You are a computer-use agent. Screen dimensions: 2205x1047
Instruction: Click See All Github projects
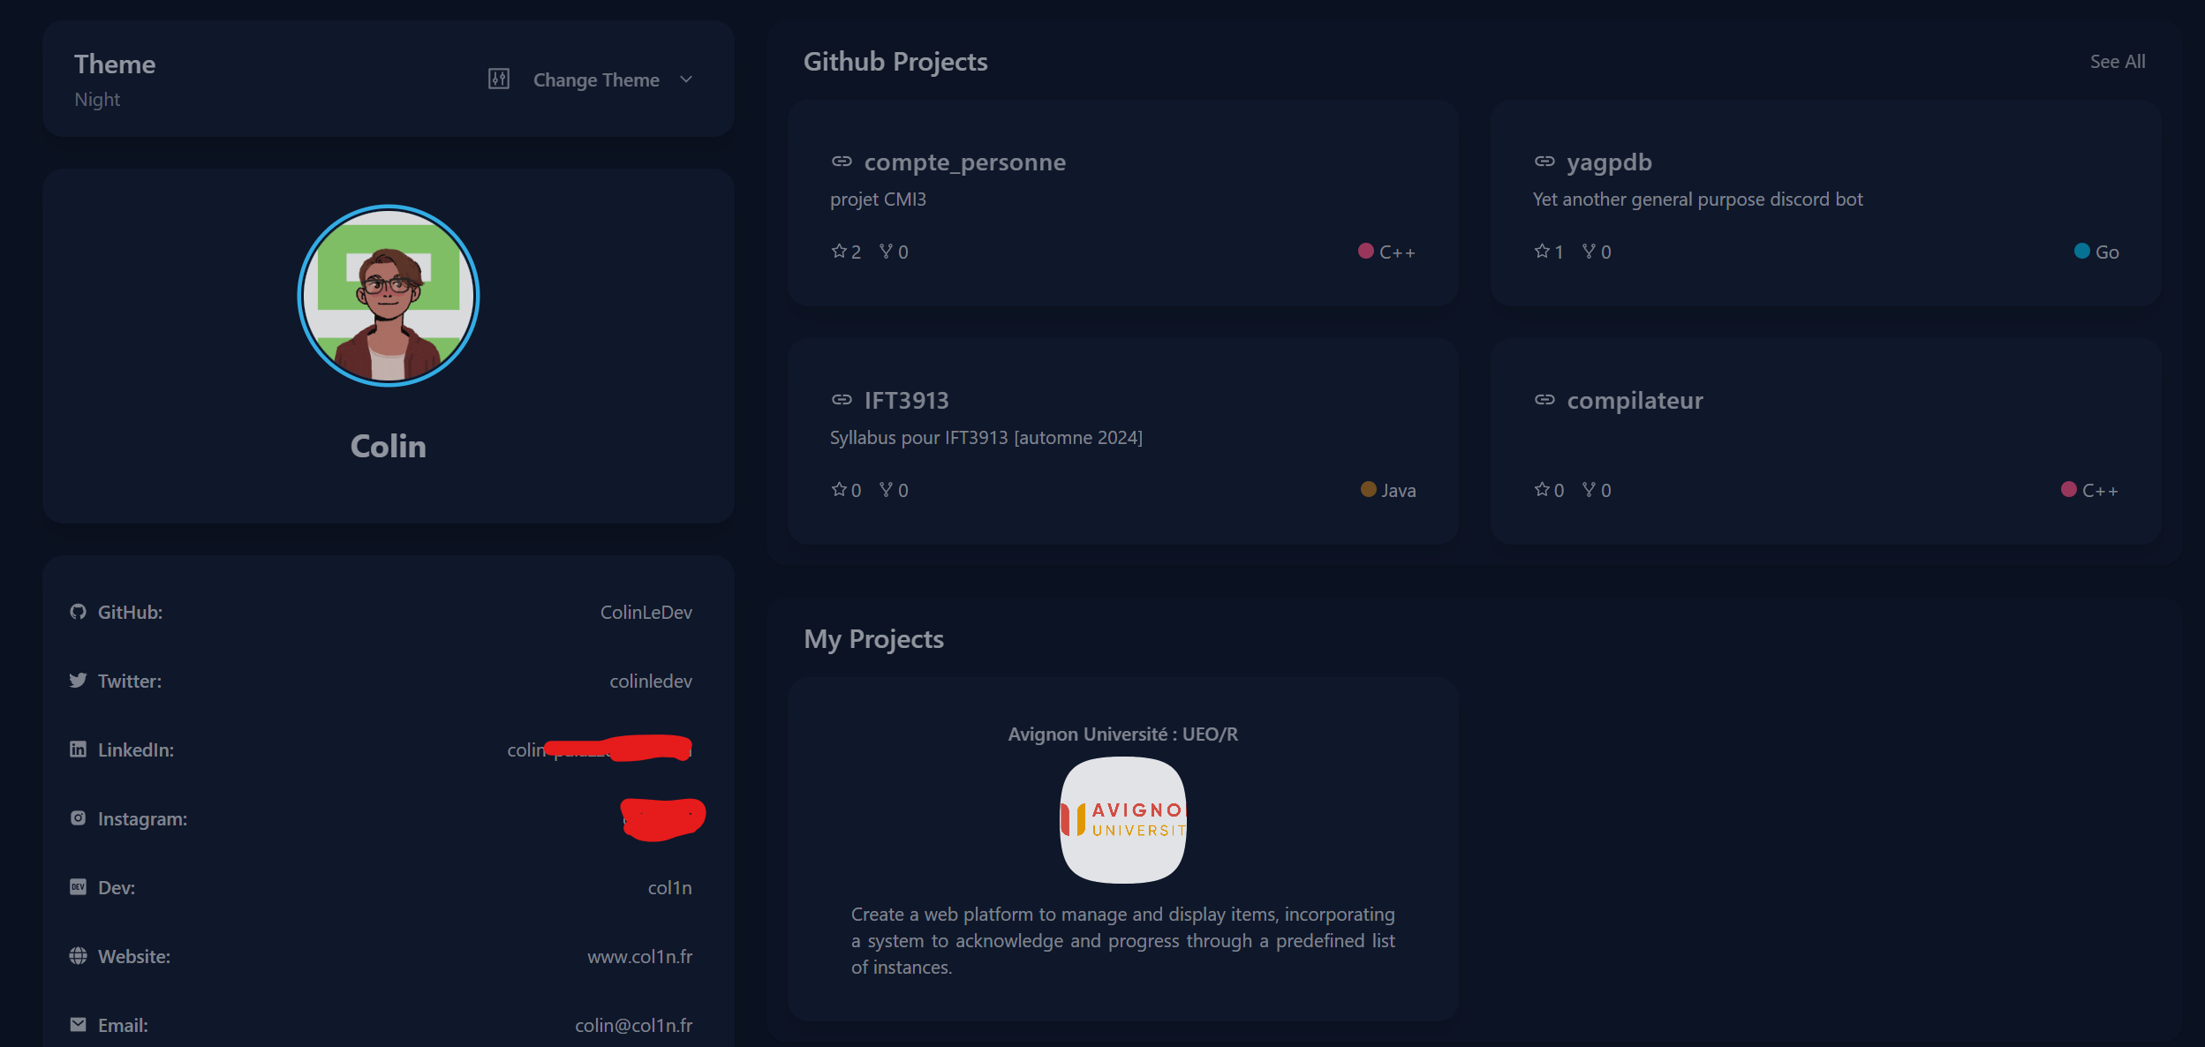click(2117, 62)
